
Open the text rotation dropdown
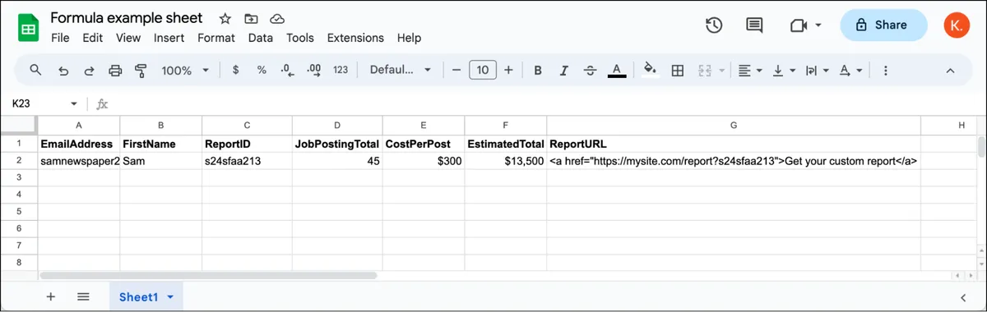pos(850,71)
